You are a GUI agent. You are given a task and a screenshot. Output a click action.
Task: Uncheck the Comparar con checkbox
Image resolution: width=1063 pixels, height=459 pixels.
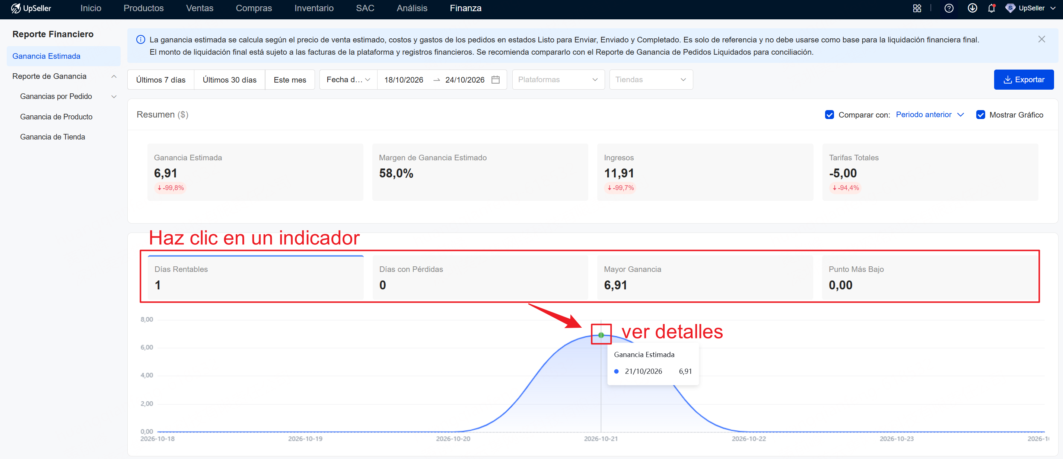coord(830,115)
